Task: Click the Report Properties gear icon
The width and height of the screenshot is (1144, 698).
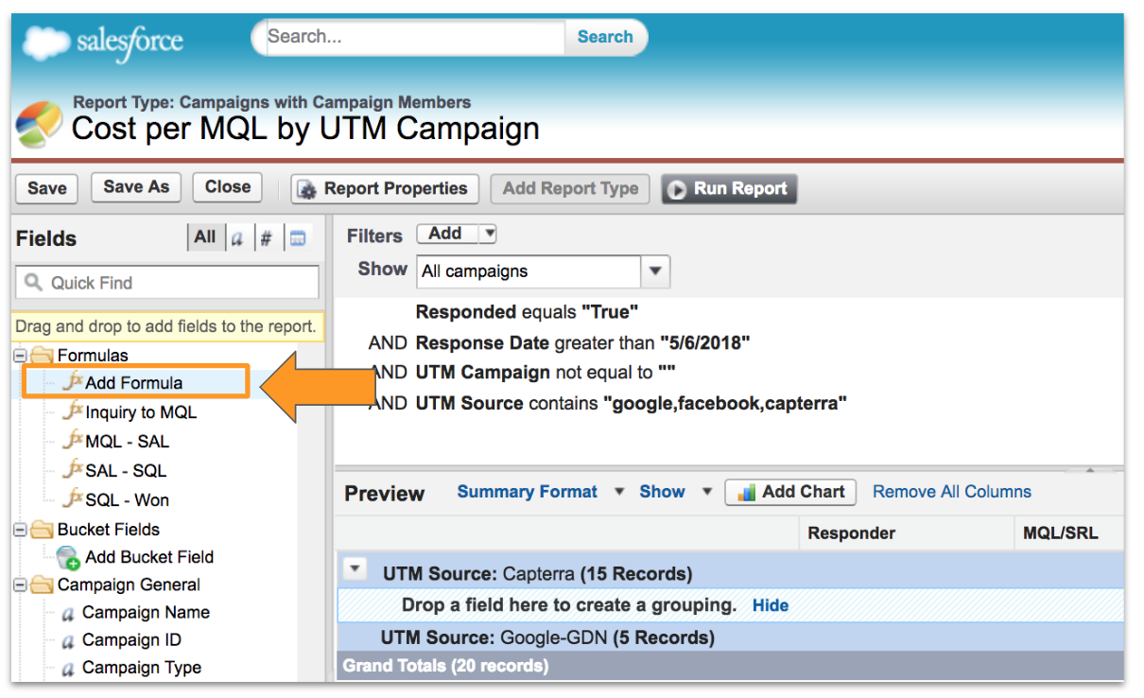Action: [307, 189]
